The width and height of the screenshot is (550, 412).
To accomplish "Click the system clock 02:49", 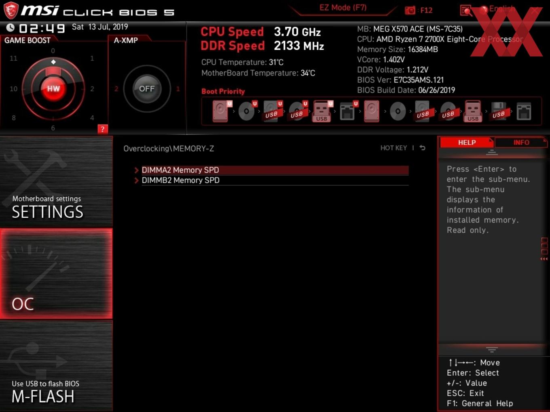I will 42,28.
